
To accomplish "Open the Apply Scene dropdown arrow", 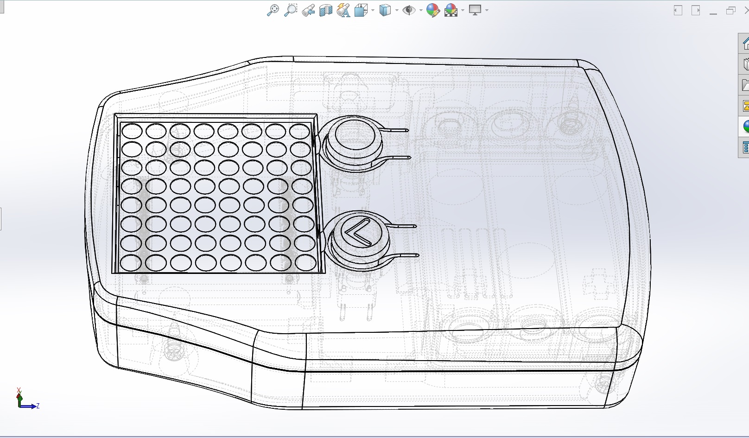I will click(463, 11).
